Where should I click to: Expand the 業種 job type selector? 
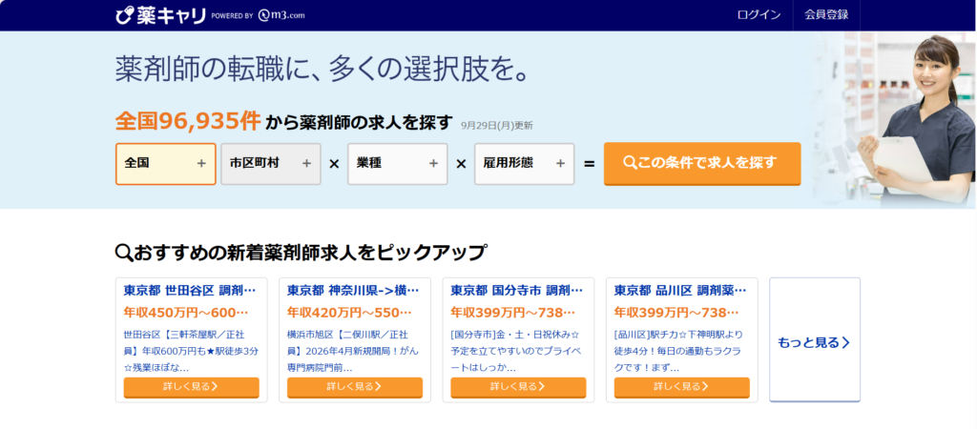pos(397,164)
